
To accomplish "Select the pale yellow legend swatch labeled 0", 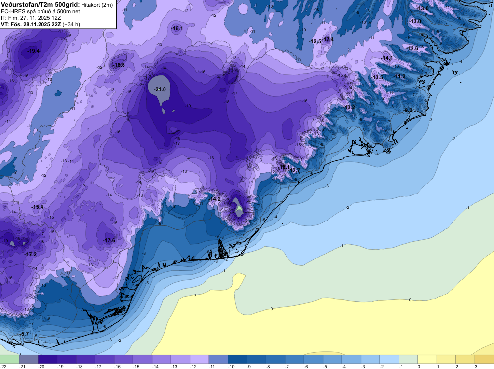I will pyautogui.click(x=427, y=359).
